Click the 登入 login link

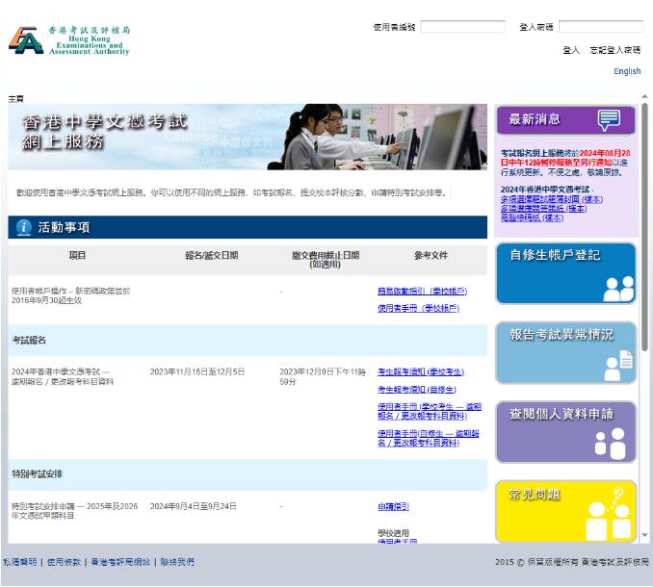point(571,50)
